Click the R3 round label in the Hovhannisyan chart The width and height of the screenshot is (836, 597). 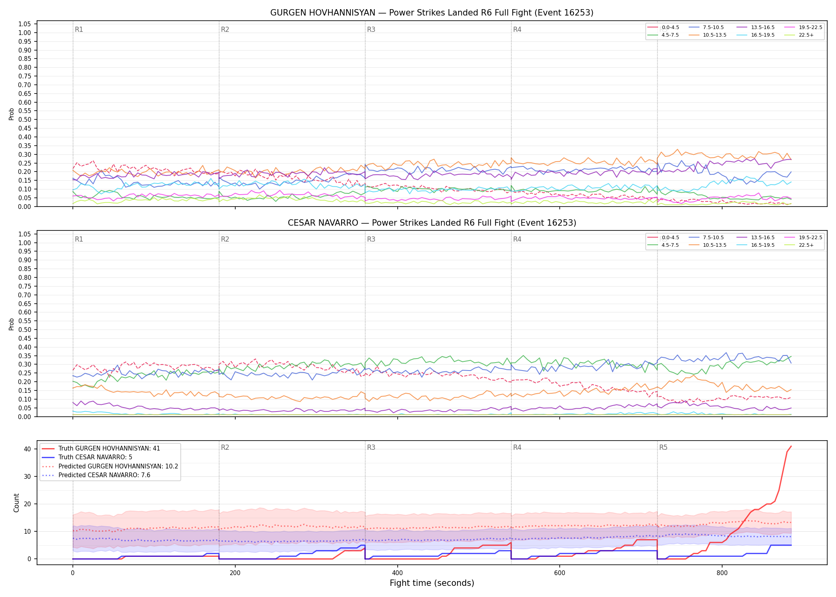pos(371,29)
